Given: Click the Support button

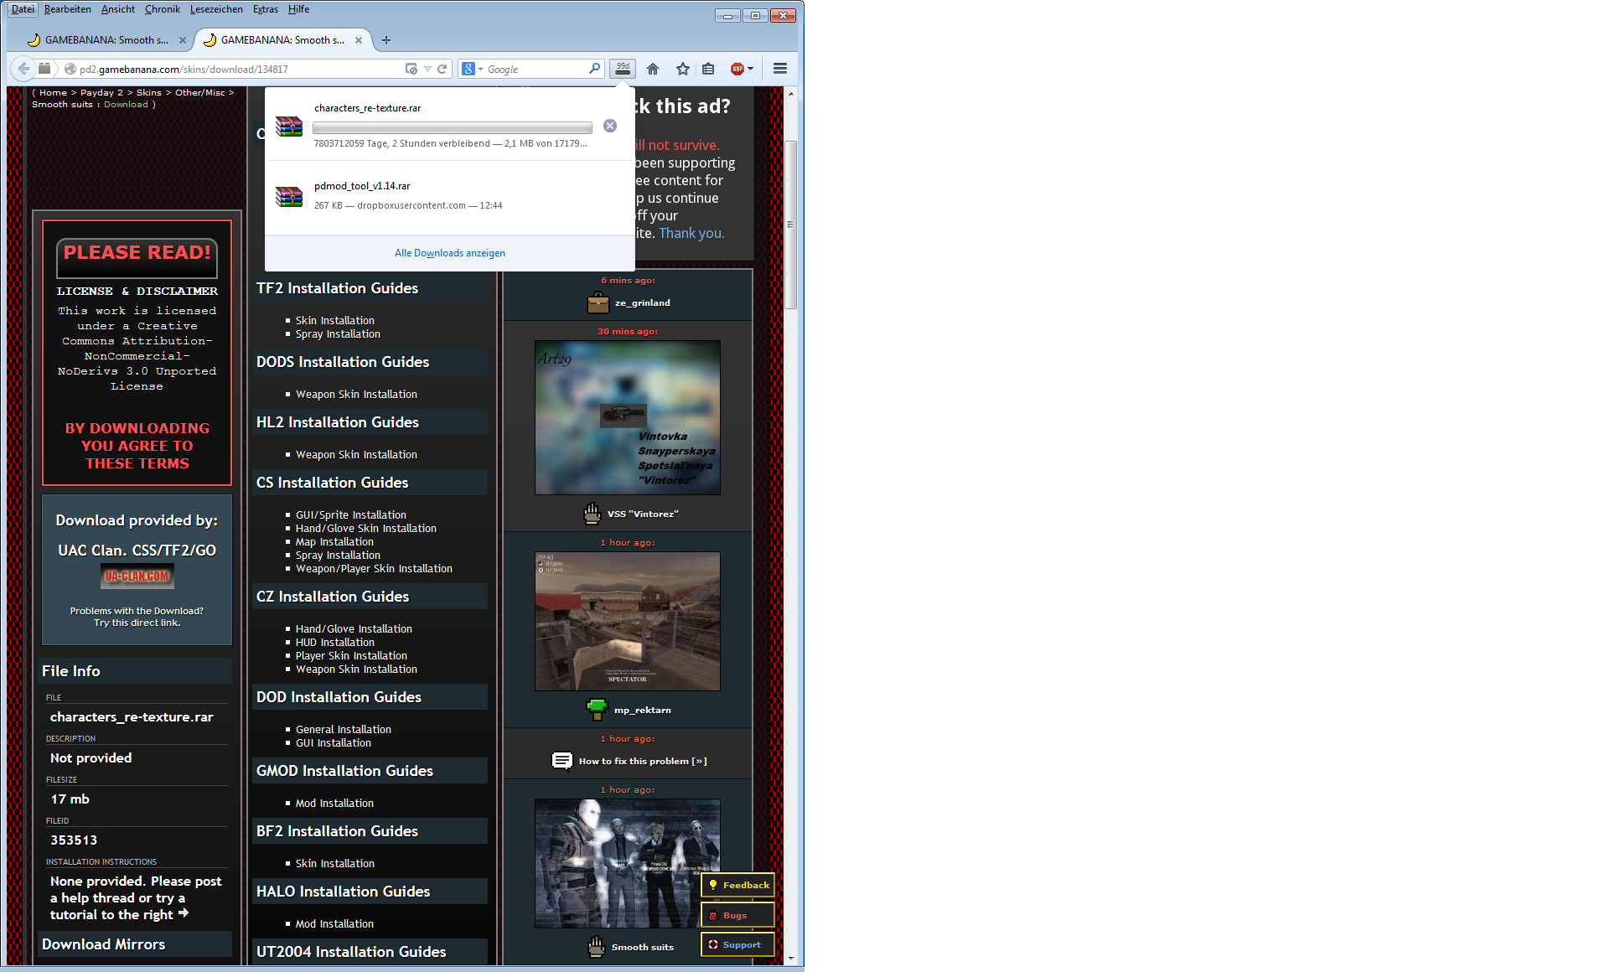Looking at the screenshot, I should [x=738, y=944].
